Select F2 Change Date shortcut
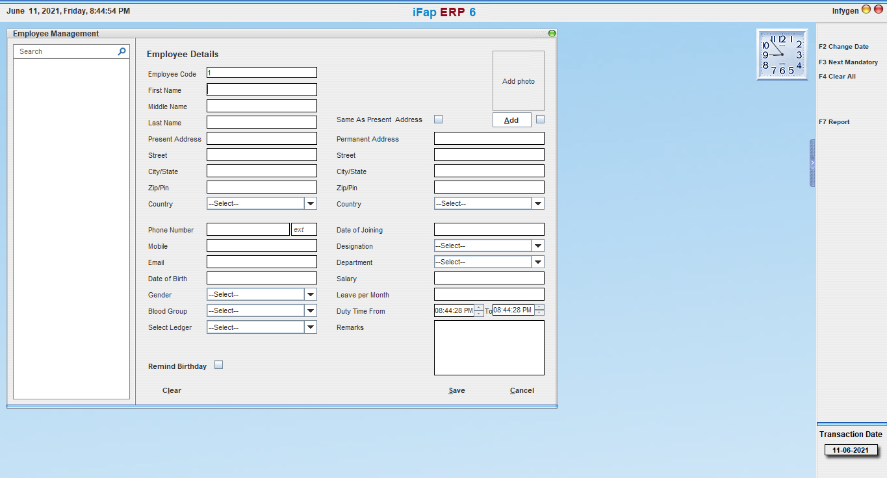Screen dimensions: 887x478 843,47
